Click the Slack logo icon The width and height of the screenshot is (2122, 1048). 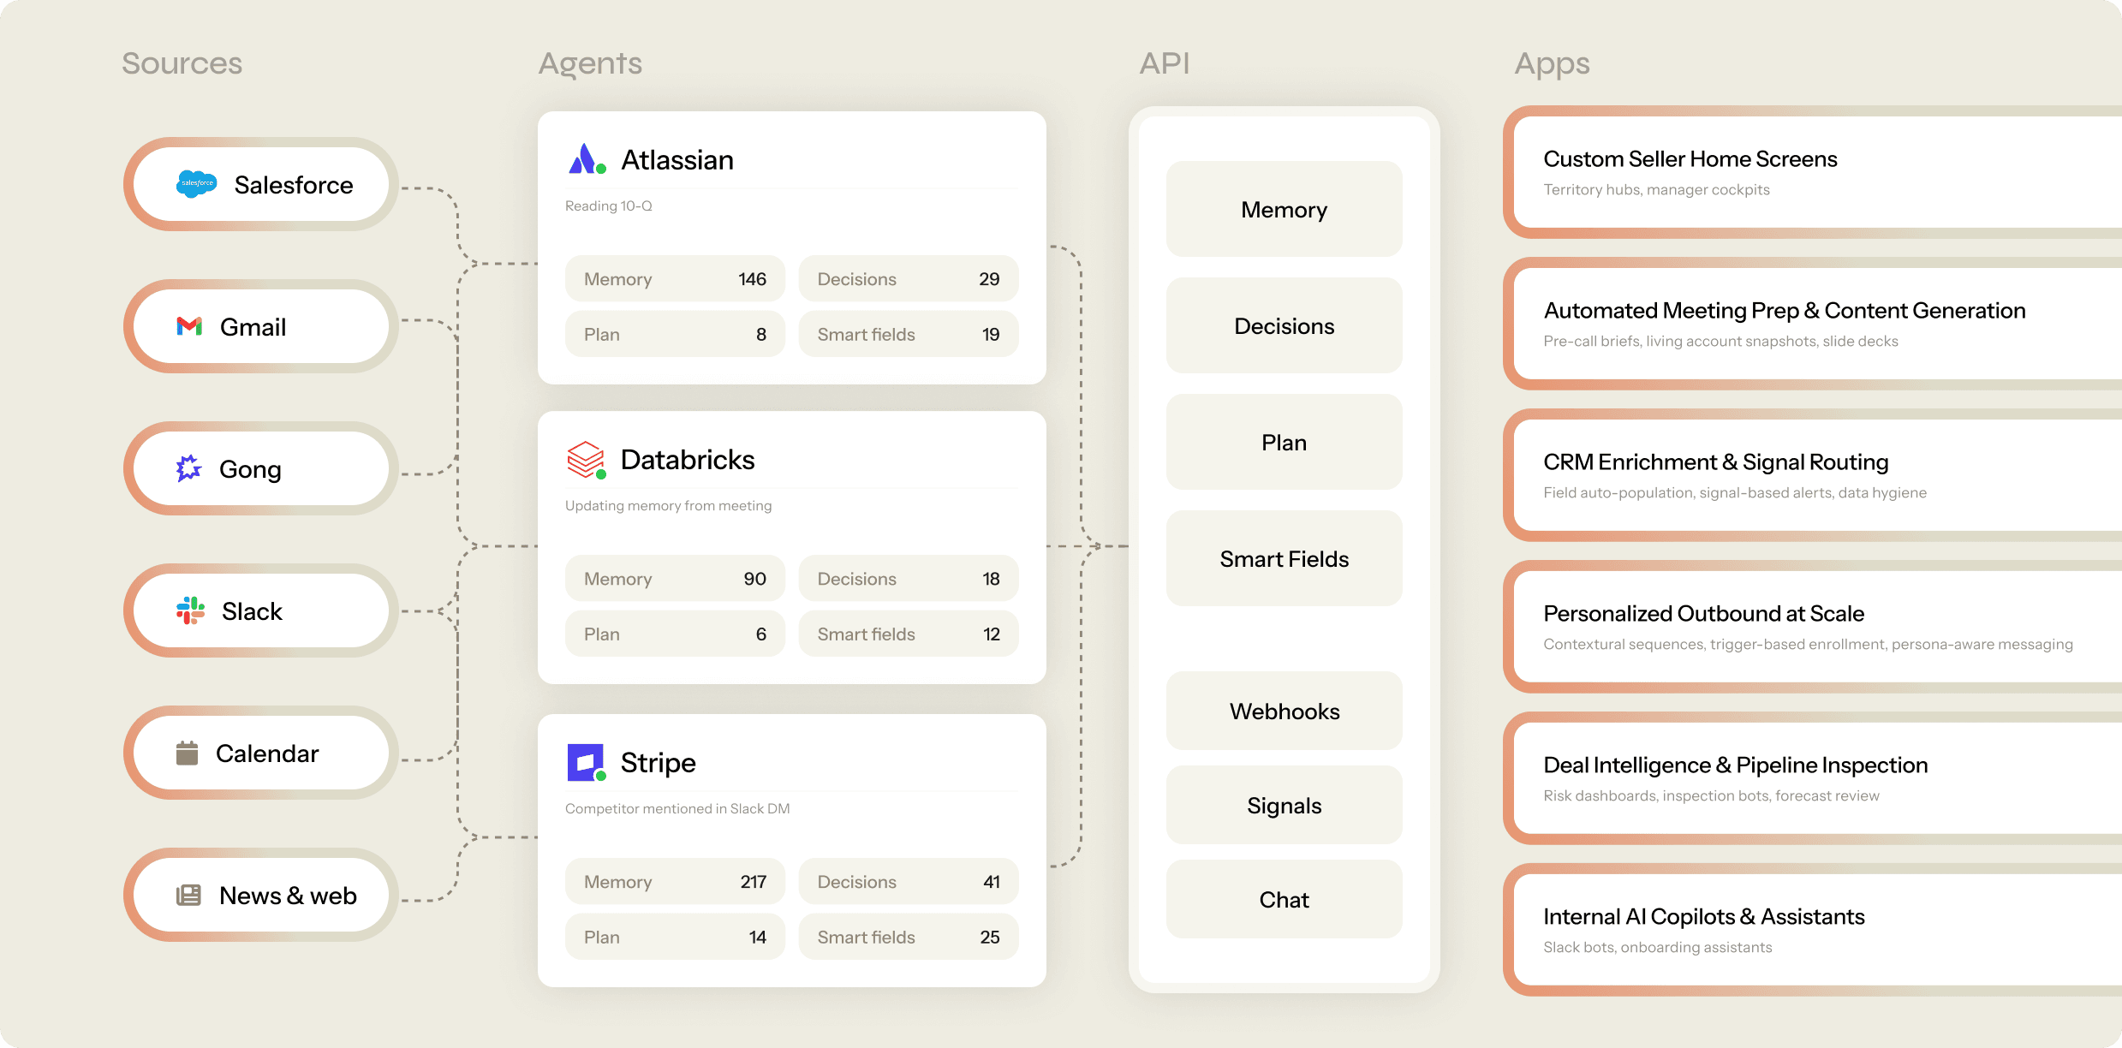pyautogui.click(x=190, y=610)
